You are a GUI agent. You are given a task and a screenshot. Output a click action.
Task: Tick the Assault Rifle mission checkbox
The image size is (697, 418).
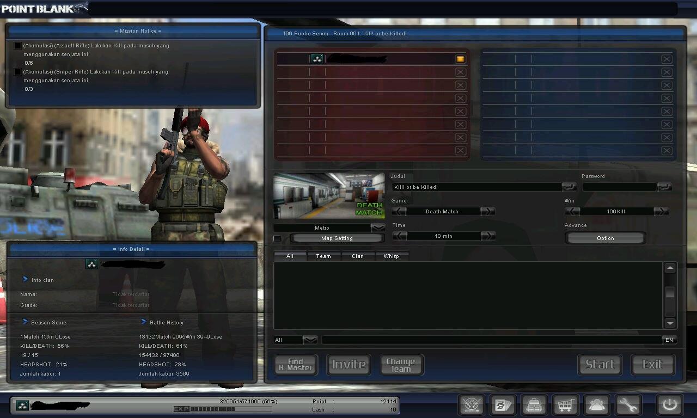click(17, 46)
